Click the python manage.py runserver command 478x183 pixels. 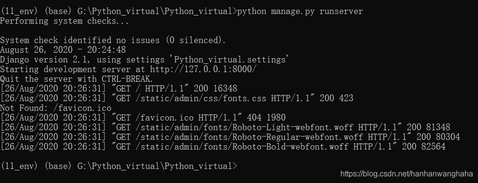(300, 12)
